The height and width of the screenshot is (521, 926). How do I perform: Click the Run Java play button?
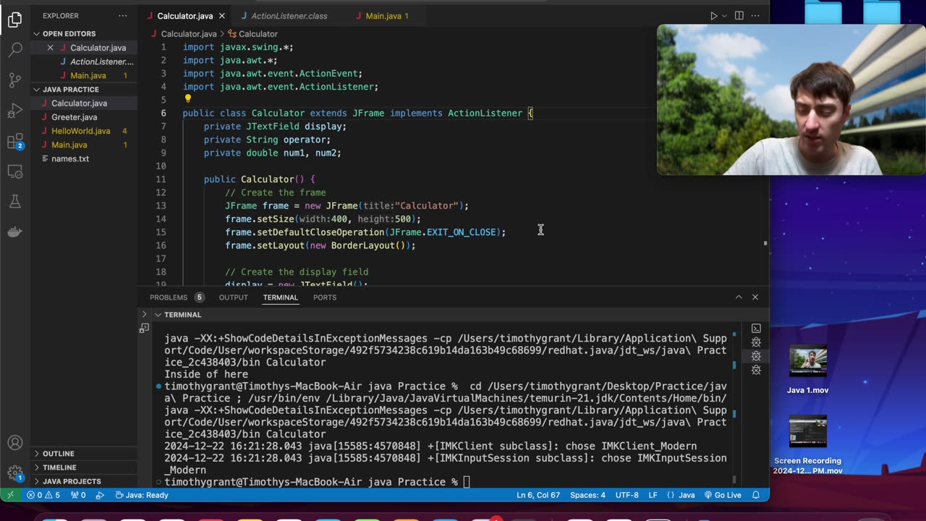click(713, 16)
